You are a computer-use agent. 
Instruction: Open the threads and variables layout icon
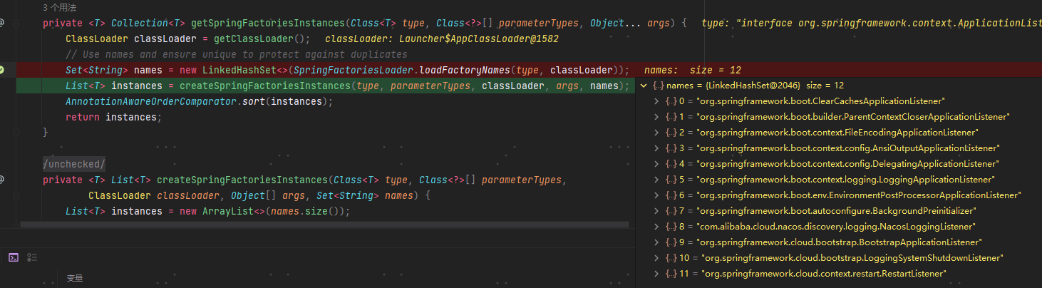click(32, 257)
